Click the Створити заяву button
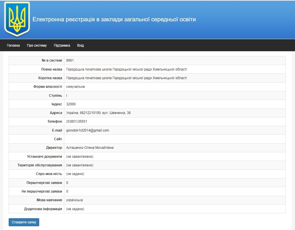The height and width of the screenshot is (230, 295). 24,222
